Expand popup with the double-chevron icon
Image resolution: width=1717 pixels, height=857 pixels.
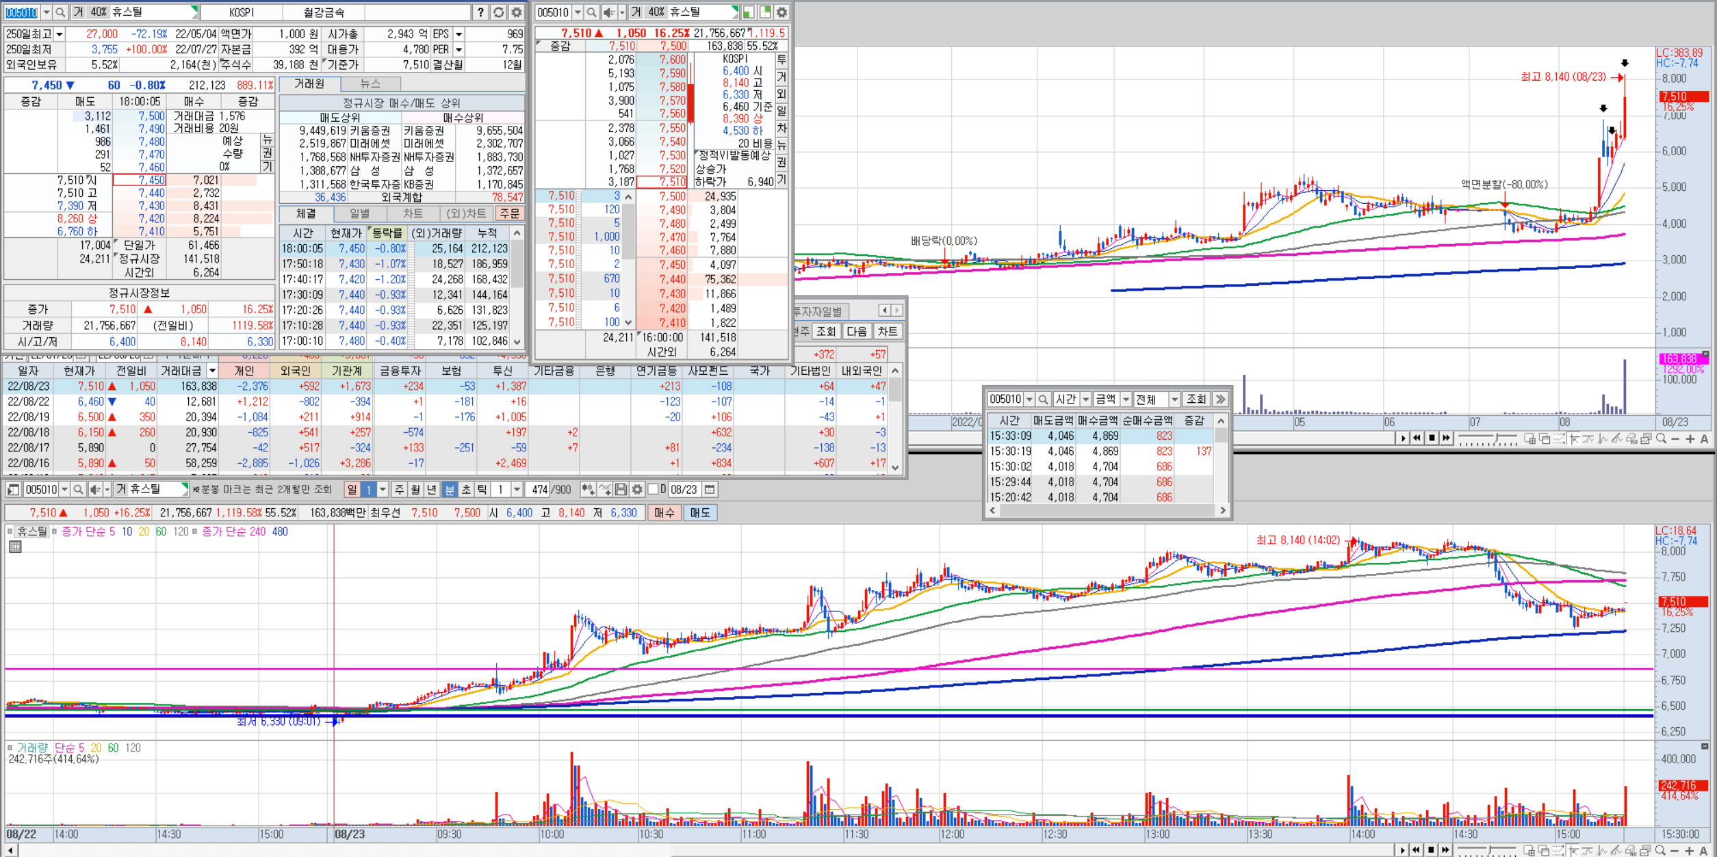coord(1220,399)
